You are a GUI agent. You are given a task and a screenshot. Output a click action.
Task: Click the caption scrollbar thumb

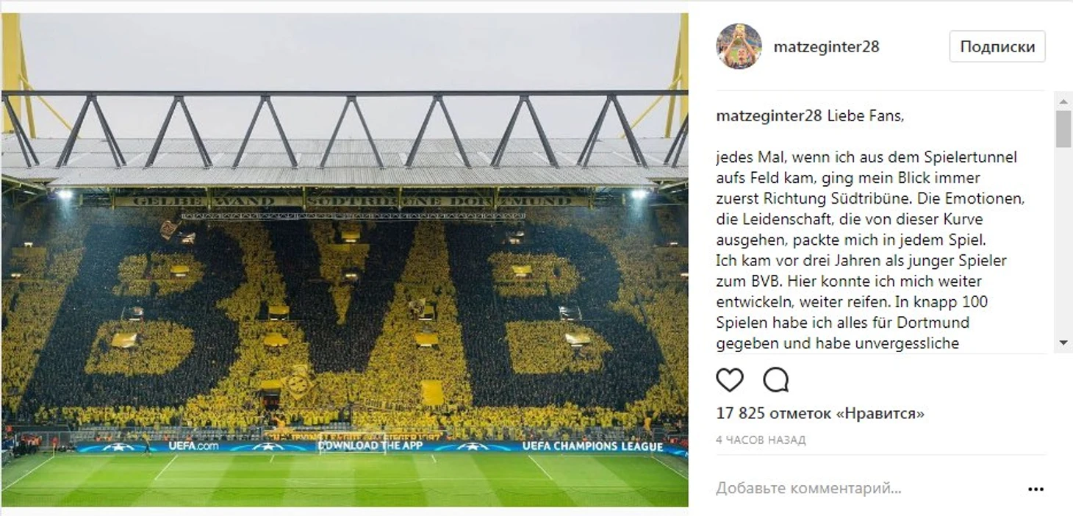pyautogui.click(x=1063, y=129)
